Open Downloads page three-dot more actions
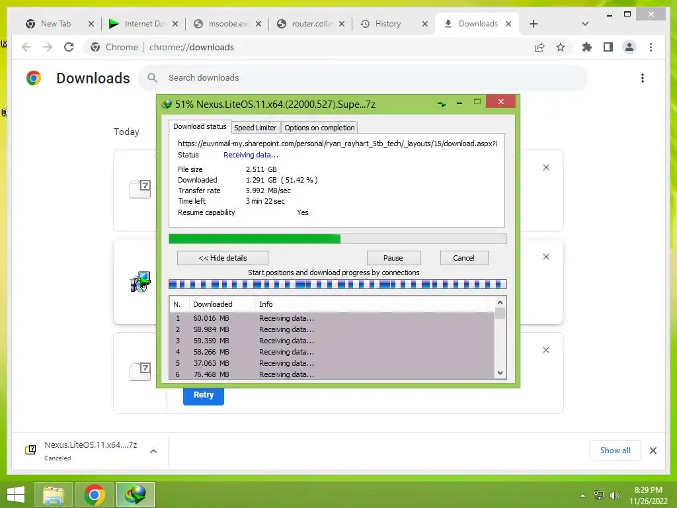 coord(643,78)
